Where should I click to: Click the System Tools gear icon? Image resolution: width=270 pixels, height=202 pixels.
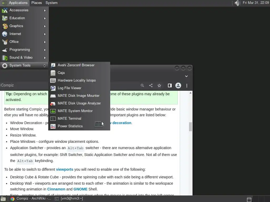point(5,65)
